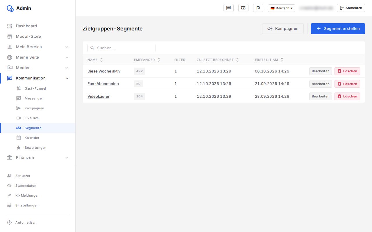Delete the Videokäufer segment
The width and height of the screenshot is (372, 232).
(x=347, y=96)
